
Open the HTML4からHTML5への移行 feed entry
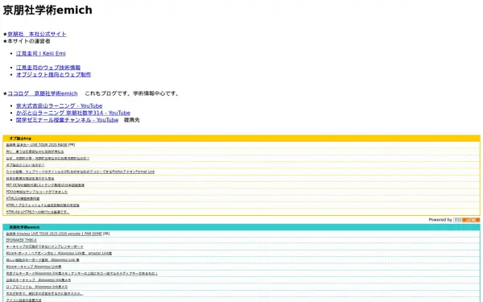click(x=38, y=212)
